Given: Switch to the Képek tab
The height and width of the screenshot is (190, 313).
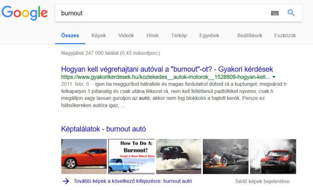Looking at the screenshot, I should 99,36.
